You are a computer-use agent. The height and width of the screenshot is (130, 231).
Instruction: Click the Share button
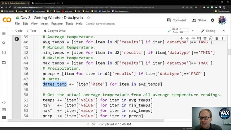(x=199, y=20)
